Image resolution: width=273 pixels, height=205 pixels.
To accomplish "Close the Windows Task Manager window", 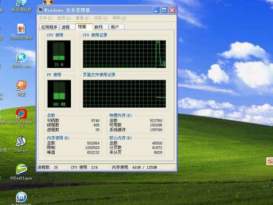I will [x=172, y=10].
